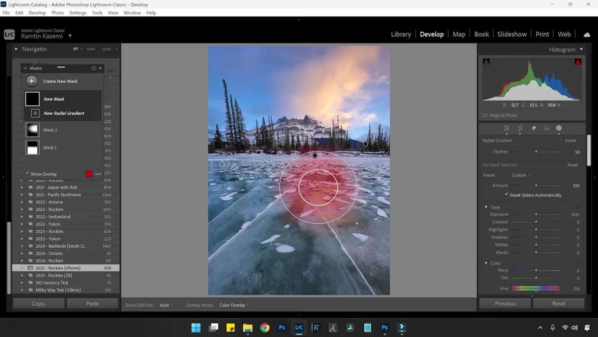
Task: Select the Crop overlay tool
Action: pos(520,128)
